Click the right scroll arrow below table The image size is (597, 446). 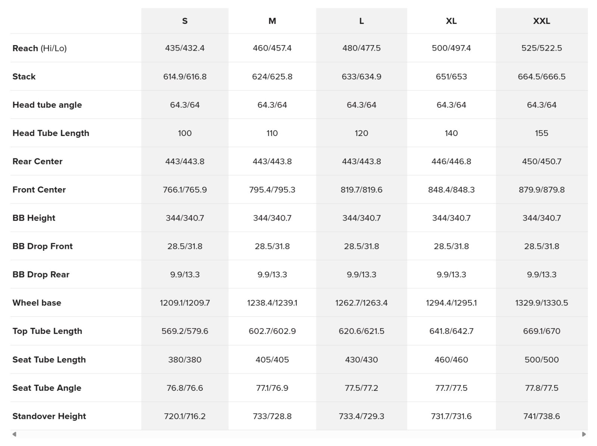pos(584,434)
